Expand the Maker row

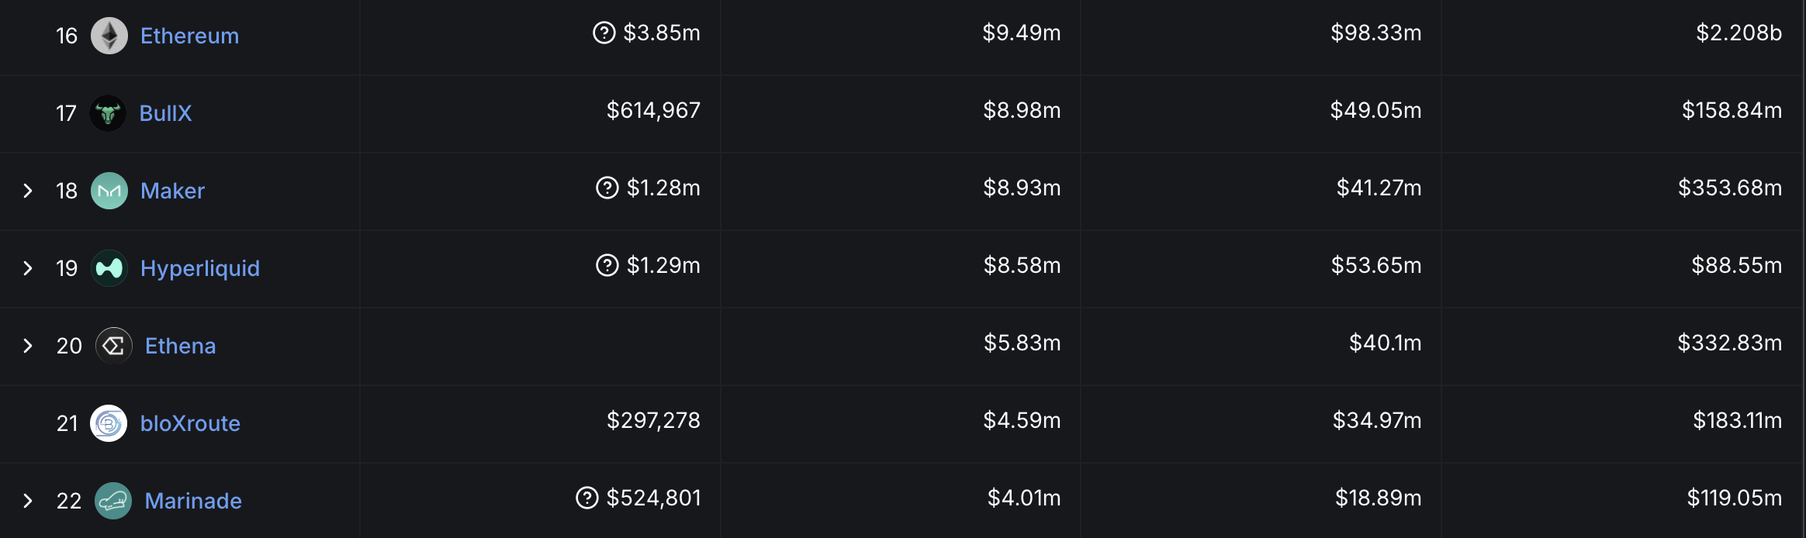coord(28,191)
